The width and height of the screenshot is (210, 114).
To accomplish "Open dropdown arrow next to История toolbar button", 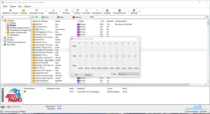I will 72,12.
